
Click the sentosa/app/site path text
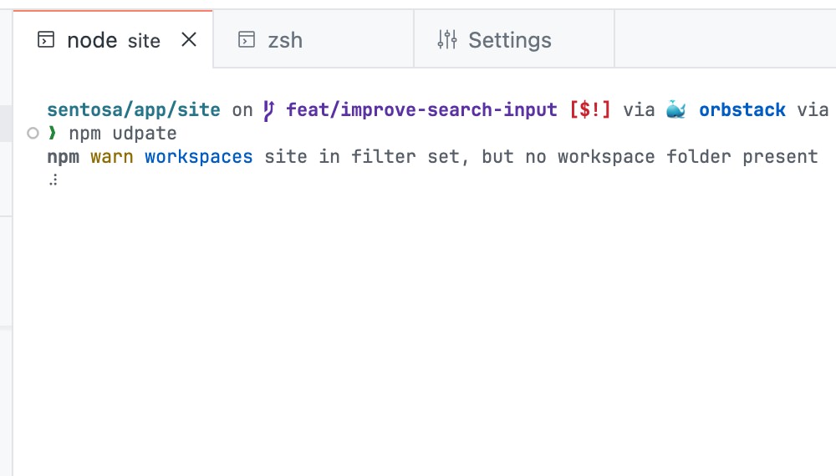pyautogui.click(x=134, y=110)
